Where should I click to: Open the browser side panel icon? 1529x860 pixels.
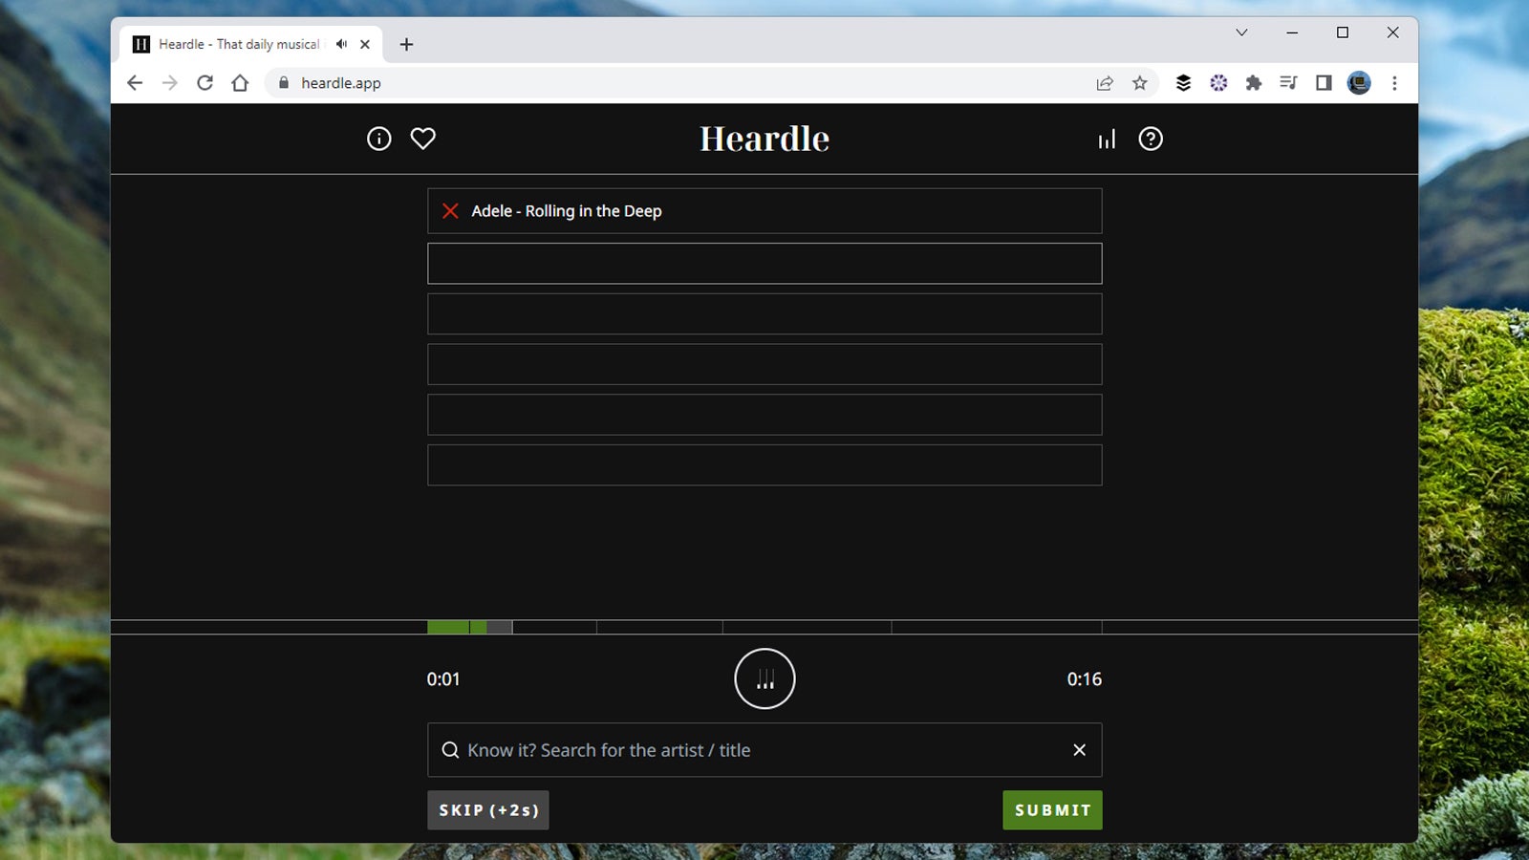coord(1324,83)
